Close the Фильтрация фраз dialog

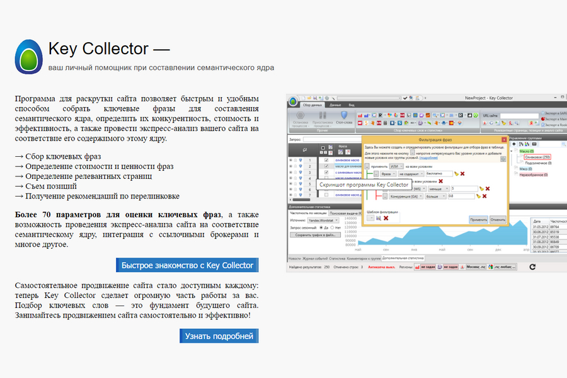click(503, 139)
